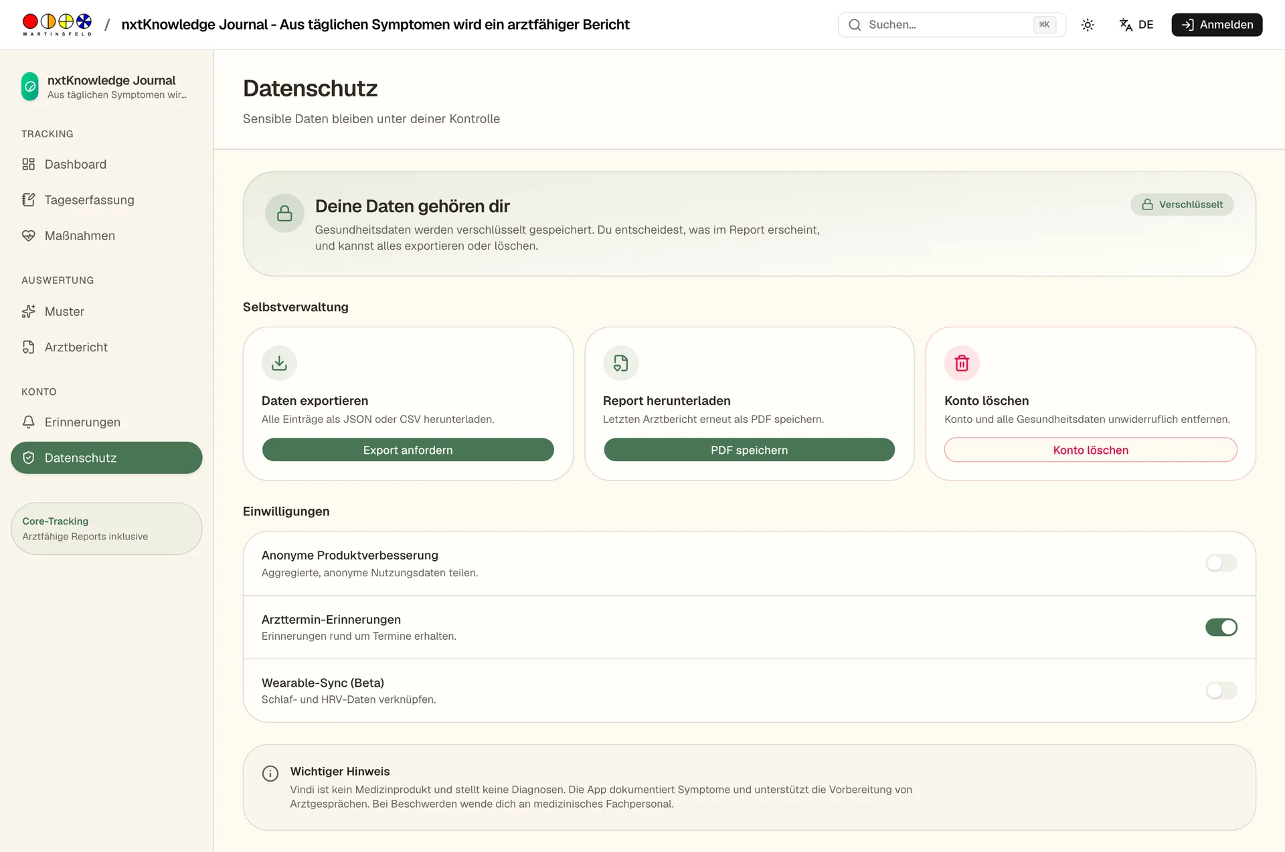
Task: Go to Tageserfassung page
Action: (106, 199)
